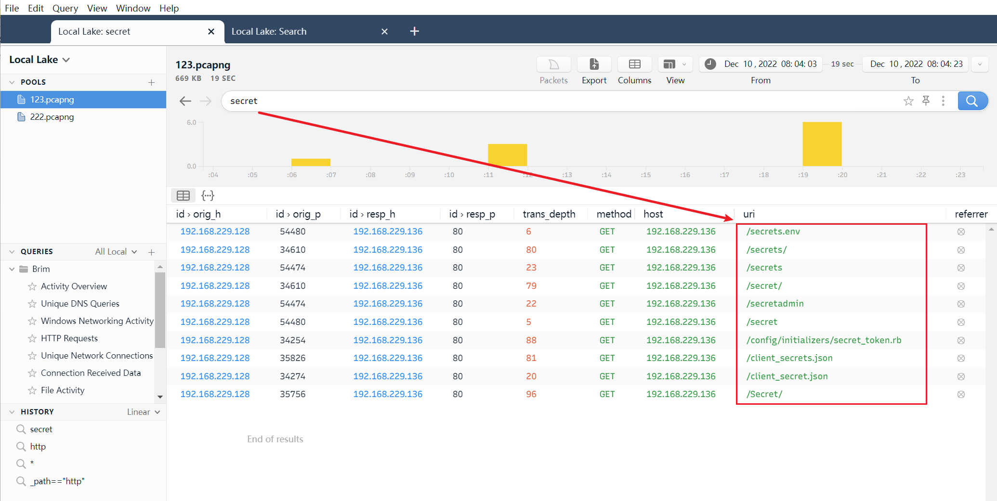Click the histogram bar at :11

click(x=507, y=155)
